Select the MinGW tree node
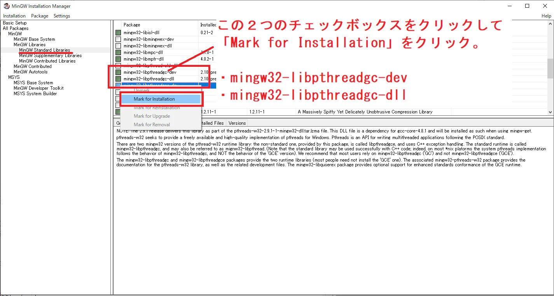 15,34
